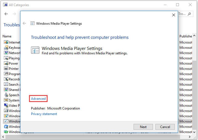This screenshot has width=198, height=140.
Task: Click the search magnifier icon
Action: click(x=189, y=14)
